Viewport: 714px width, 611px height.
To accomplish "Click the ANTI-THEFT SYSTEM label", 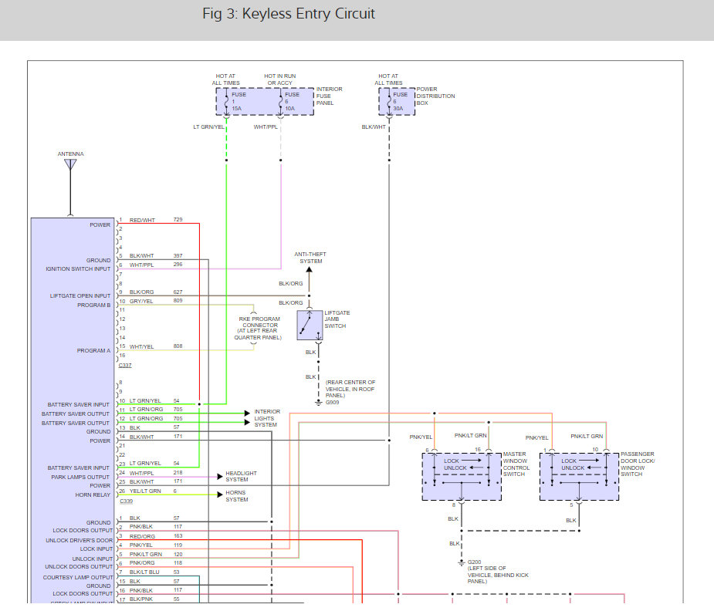I will [310, 258].
